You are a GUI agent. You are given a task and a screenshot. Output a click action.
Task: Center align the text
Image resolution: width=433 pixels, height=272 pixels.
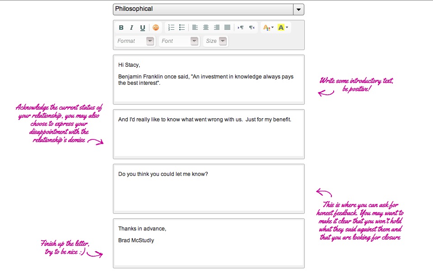[x=206, y=28]
